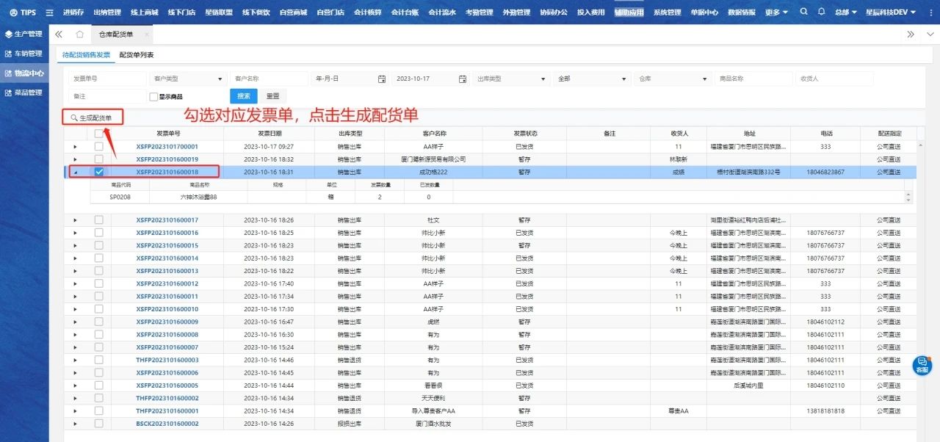
Task: Click the double-left arrow collapse icon
Action: tap(59, 35)
